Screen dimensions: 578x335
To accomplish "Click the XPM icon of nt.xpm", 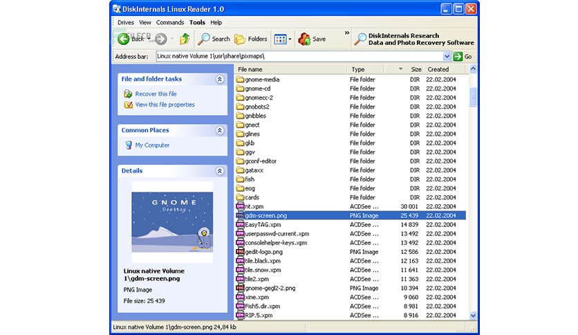I will [x=240, y=206].
